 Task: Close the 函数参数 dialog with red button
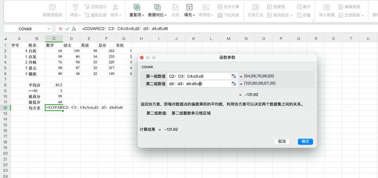point(142,58)
